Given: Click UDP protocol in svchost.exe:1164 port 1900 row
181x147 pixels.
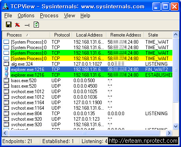Looking at the screenshot, I should pos(56,103).
